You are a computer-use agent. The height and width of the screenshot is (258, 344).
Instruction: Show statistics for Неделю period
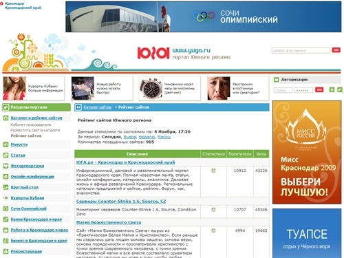click(x=147, y=137)
